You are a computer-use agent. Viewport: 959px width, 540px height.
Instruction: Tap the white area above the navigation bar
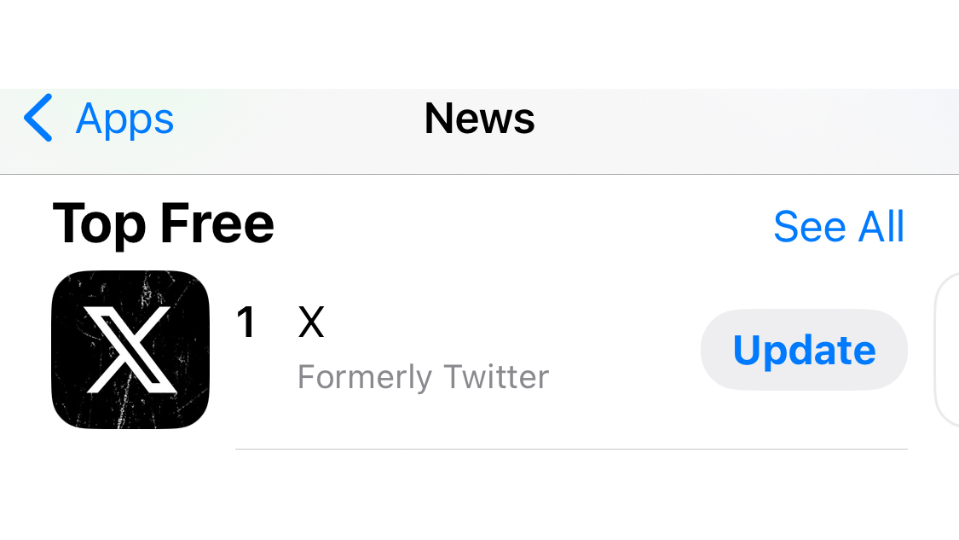pos(479,43)
